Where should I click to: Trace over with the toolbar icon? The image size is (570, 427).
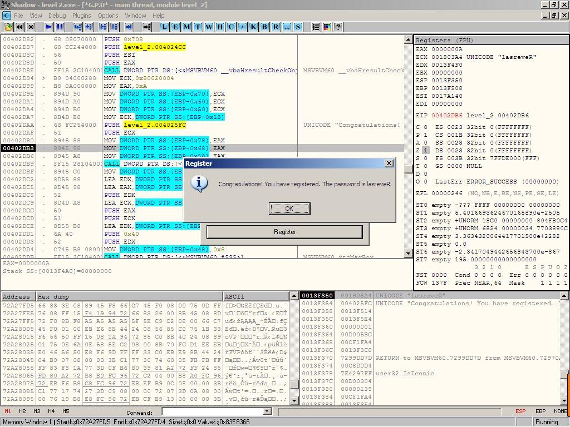pos(115,27)
